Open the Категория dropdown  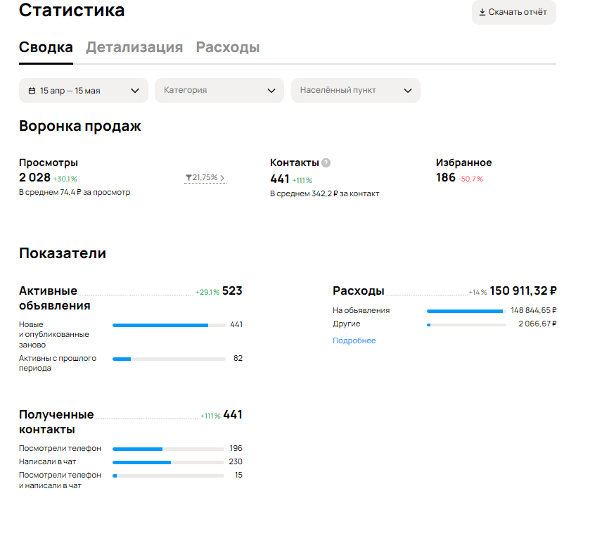coord(219,91)
